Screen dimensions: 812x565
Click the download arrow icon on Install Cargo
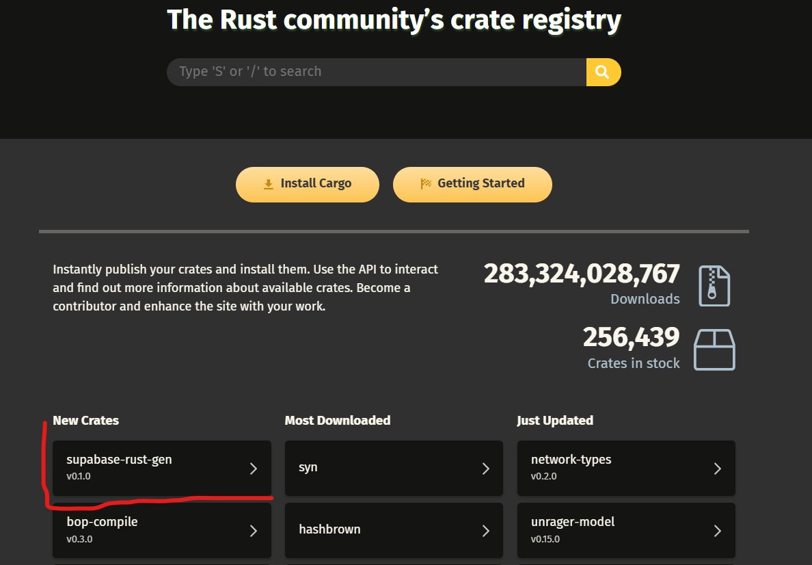(268, 184)
